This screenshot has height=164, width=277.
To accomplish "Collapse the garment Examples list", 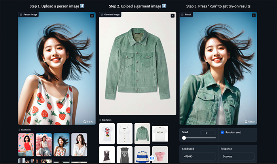I will pyautogui.click(x=101, y=120).
